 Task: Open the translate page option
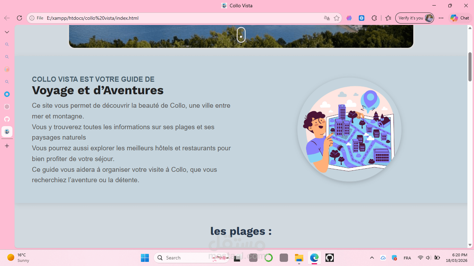coord(327,18)
